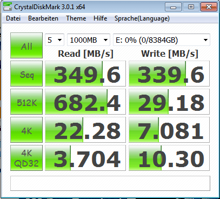Image resolution: width=220 pixels, height=199 pixels.
Task: Open the test count dropdown showing 5
Action: (55, 40)
